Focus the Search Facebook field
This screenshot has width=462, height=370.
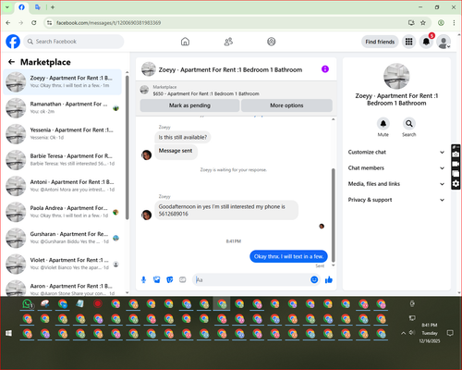(74, 42)
